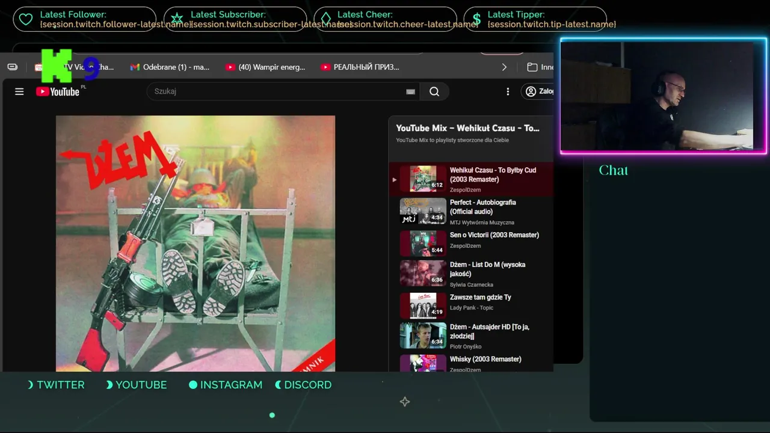This screenshot has height=433, width=770.
Task: Click MTJ Wytwórnia Muzyczna channel name
Action: (x=482, y=223)
